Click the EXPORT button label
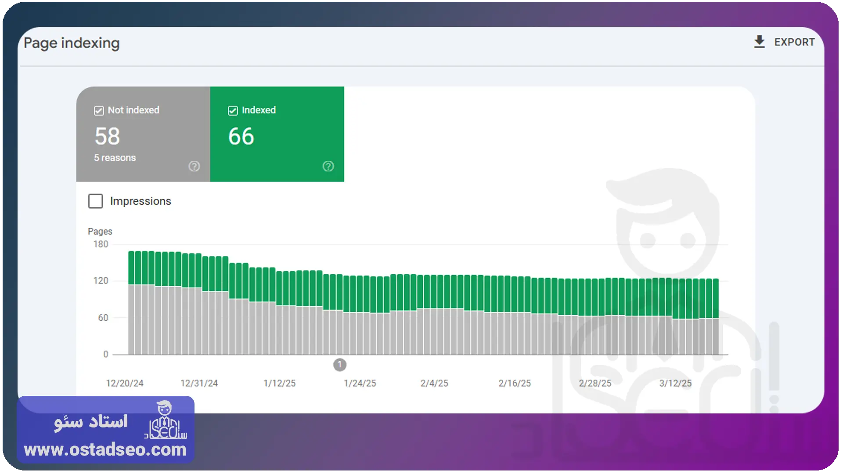 point(794,42)
